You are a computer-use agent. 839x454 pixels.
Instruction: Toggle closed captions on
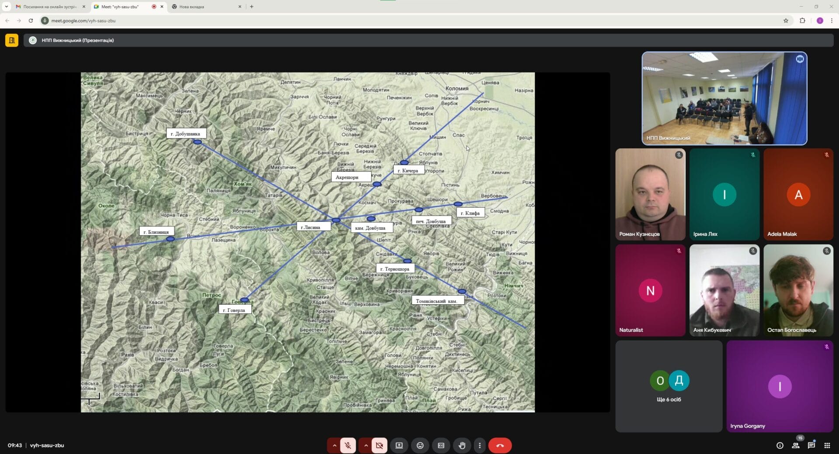441,445
